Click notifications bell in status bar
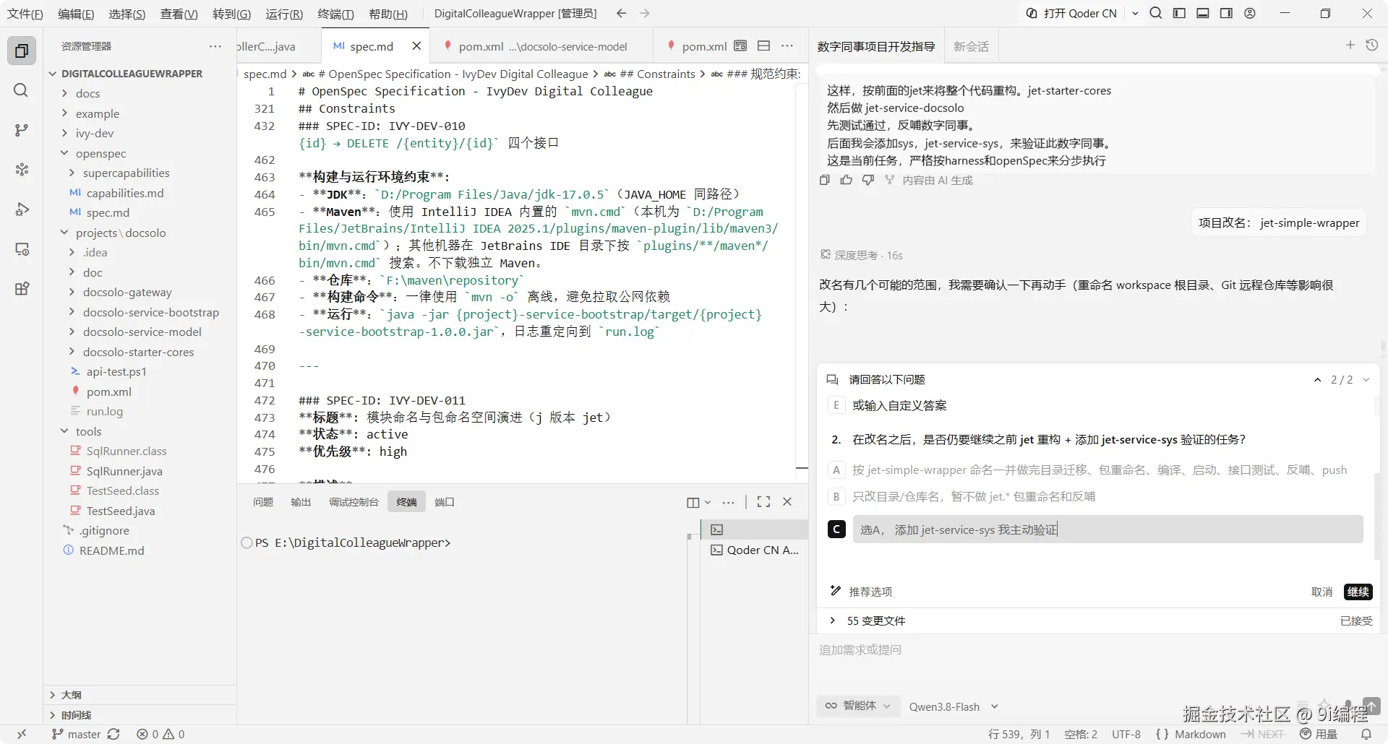This screenshot has height=744, width=1388. [1366, 734]
